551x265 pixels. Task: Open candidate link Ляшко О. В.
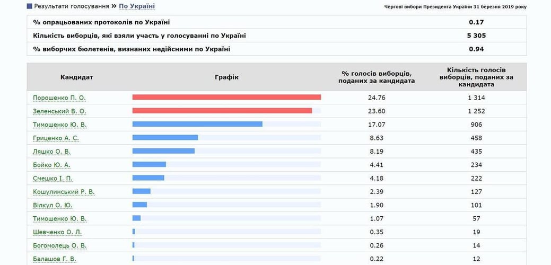pyautogui.click(x=52, y=152)
